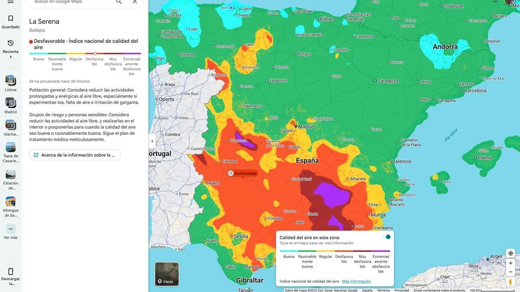Click the my-location target button
The image size is (520, 292).
(510, 253)
